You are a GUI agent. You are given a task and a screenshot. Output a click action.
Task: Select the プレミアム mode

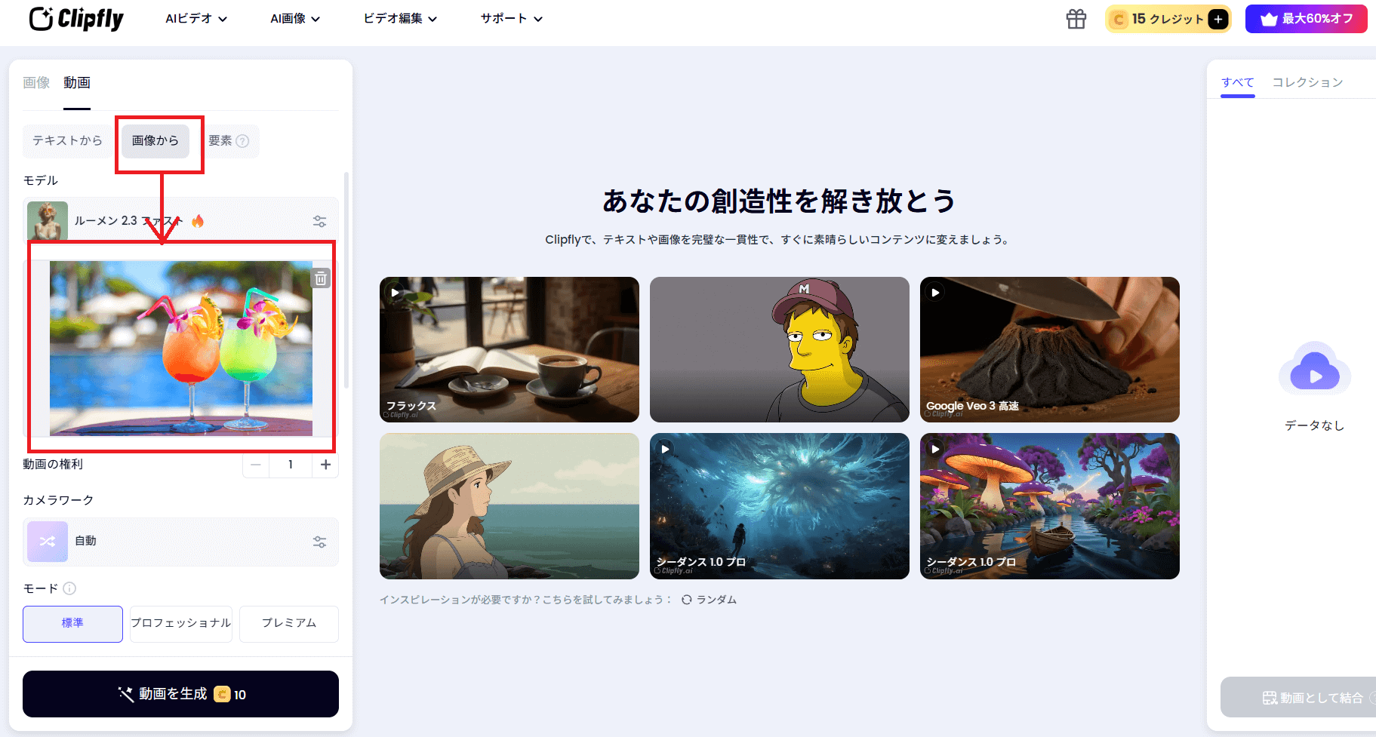[288, 624]
